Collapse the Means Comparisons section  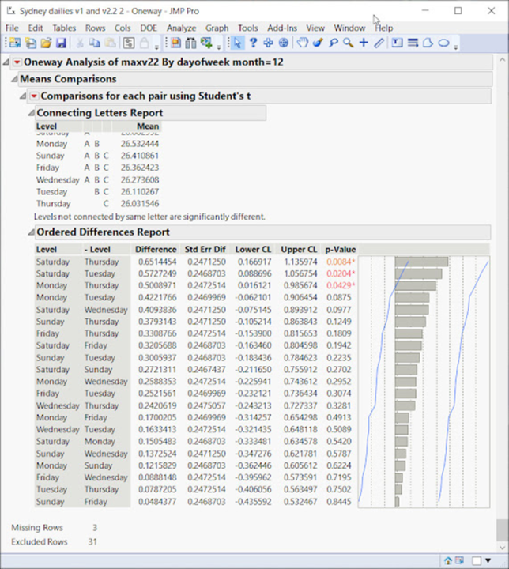coord(14,79)
